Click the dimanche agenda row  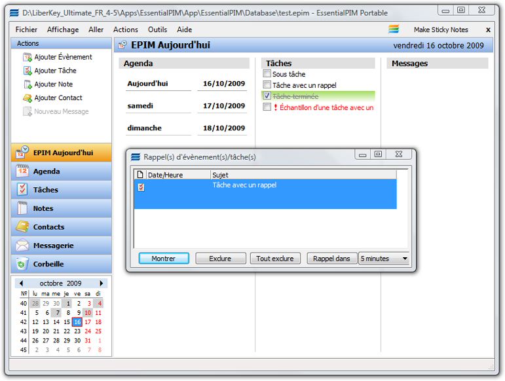[x=186, y=128]
